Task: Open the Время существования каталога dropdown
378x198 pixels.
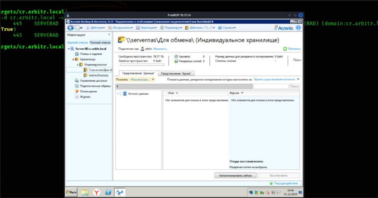Action: coord(276,79)
